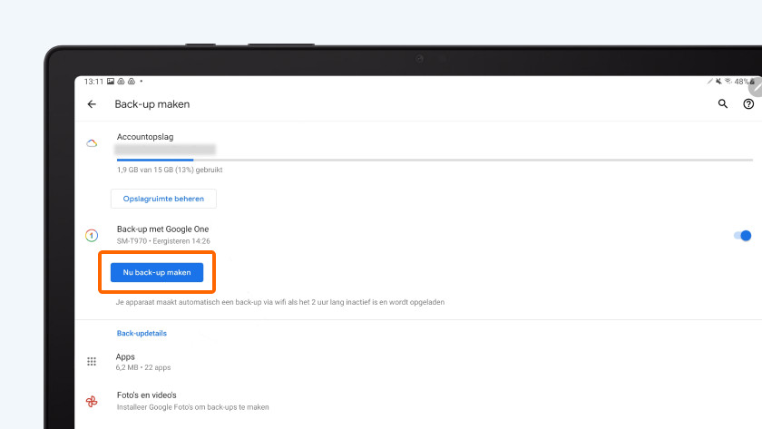This screenshot has height=429, width=762.
Task: Click the Back-updetails heading
Action: point(142,333)
